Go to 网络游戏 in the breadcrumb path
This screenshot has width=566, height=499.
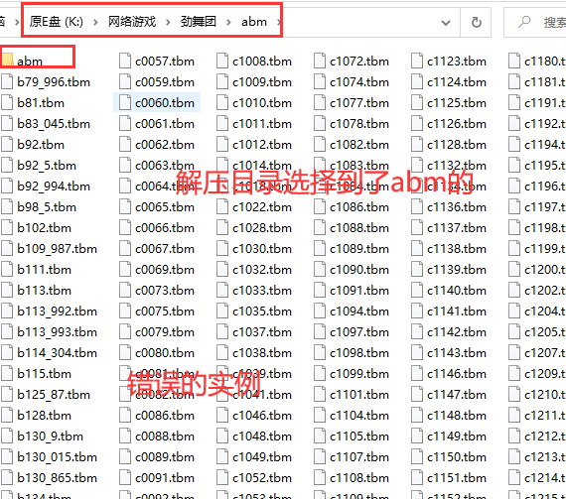pyautogui.click(x=132, y=22)
